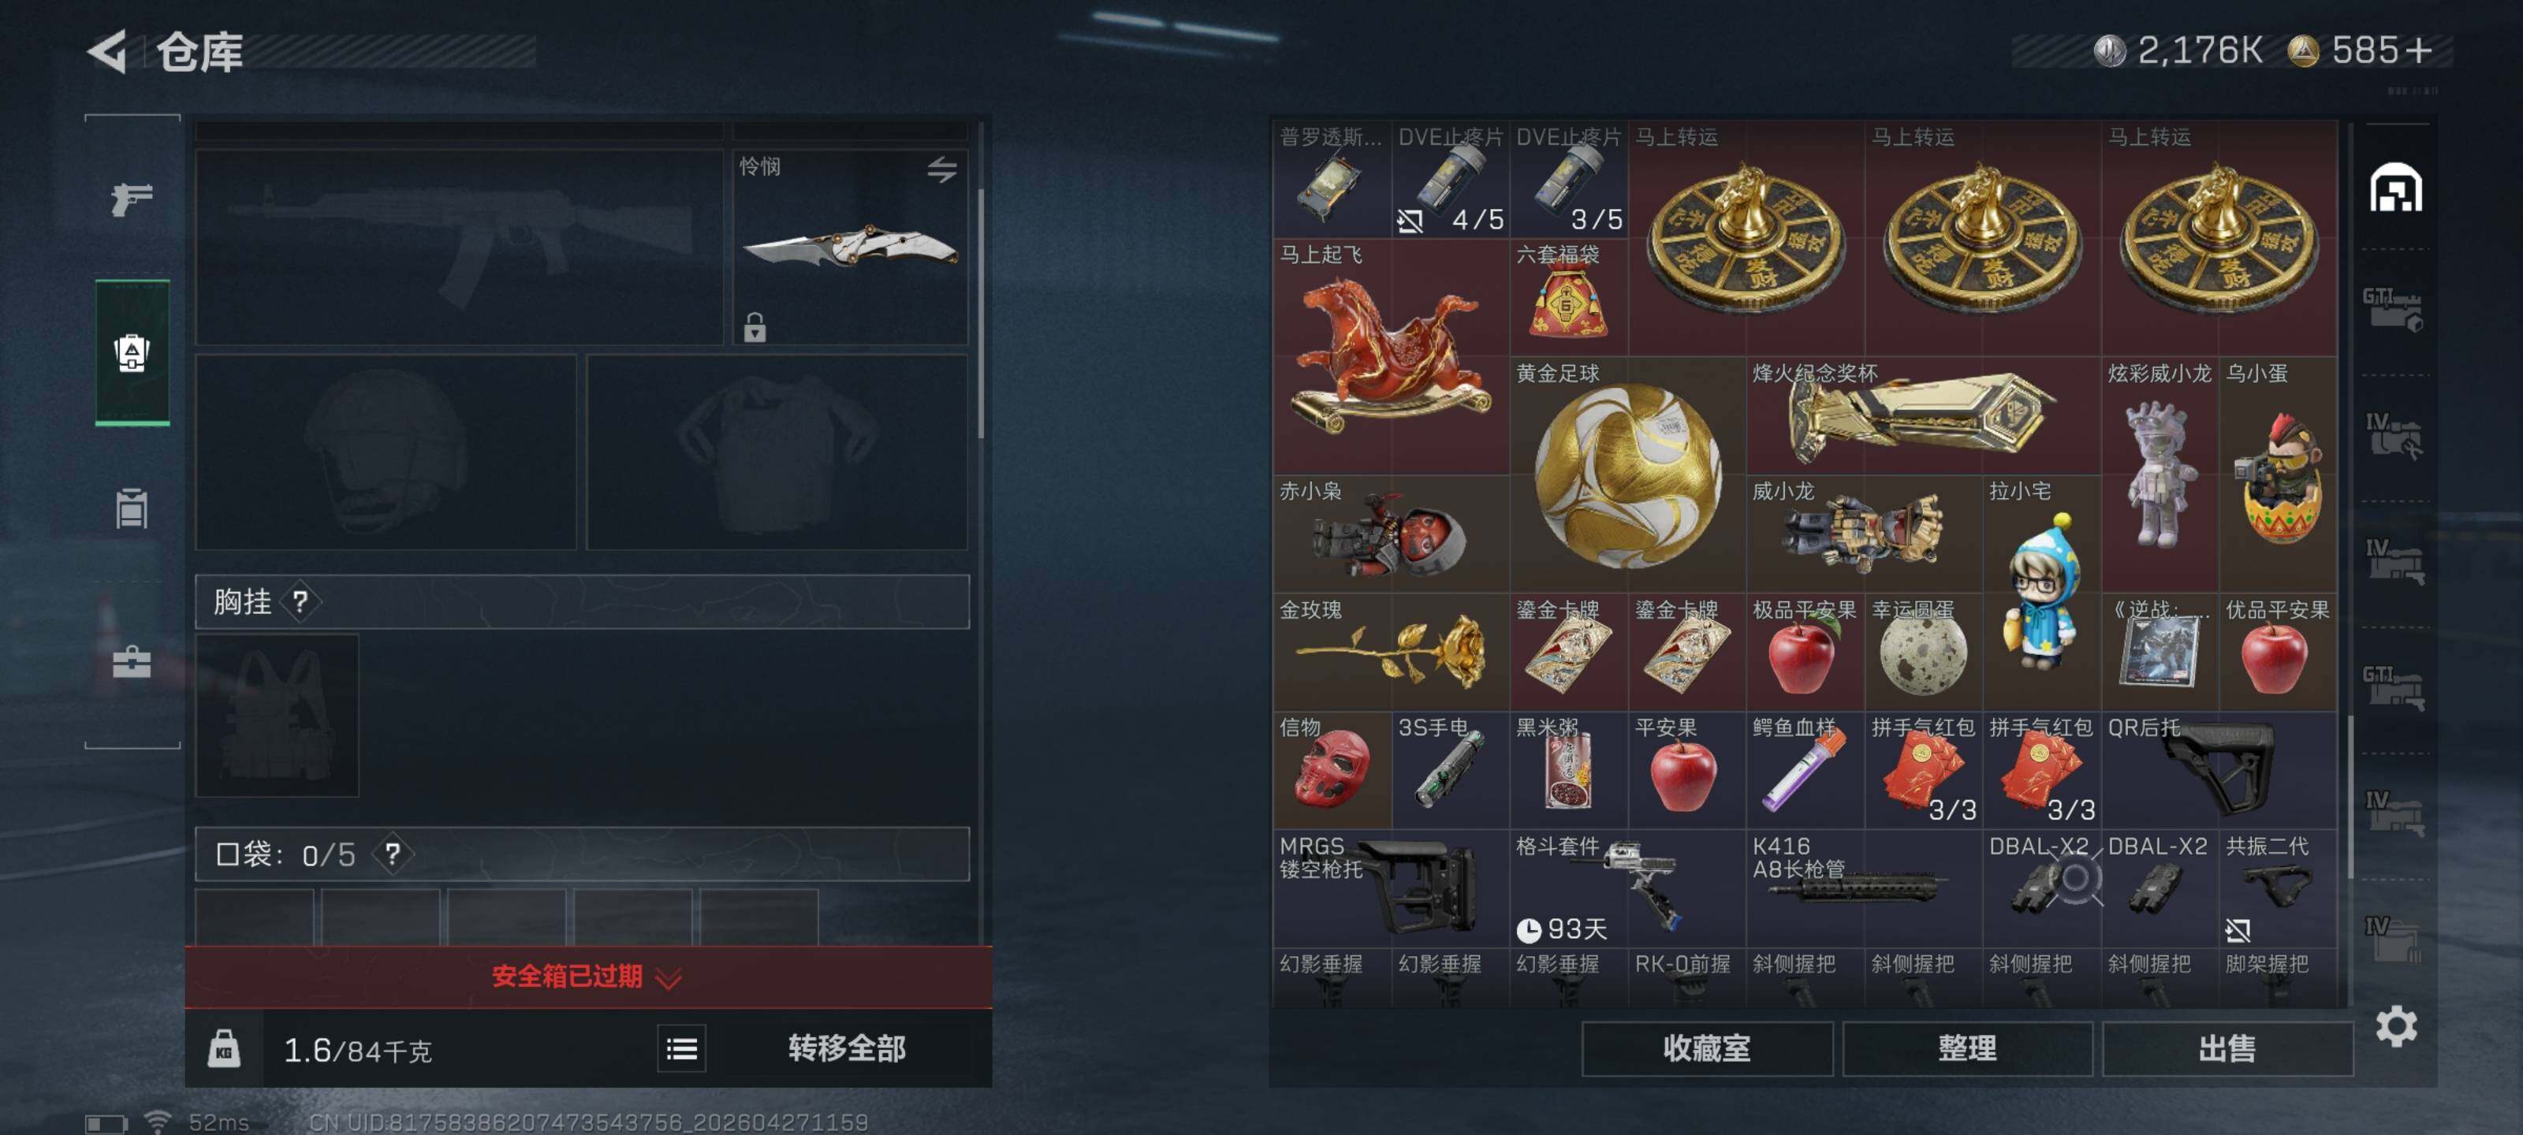Toggle the list view icon beside 转移全部
Image resolution: width=2523 pixels, height=1135 pixels.
(x=682, y=1049)
